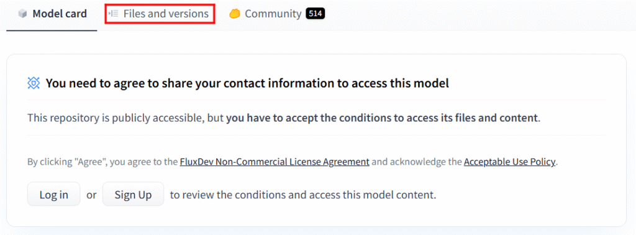Screen dimensions: 636x235
Task: Click the cube icon beside Model card
Action: point(23,14)
